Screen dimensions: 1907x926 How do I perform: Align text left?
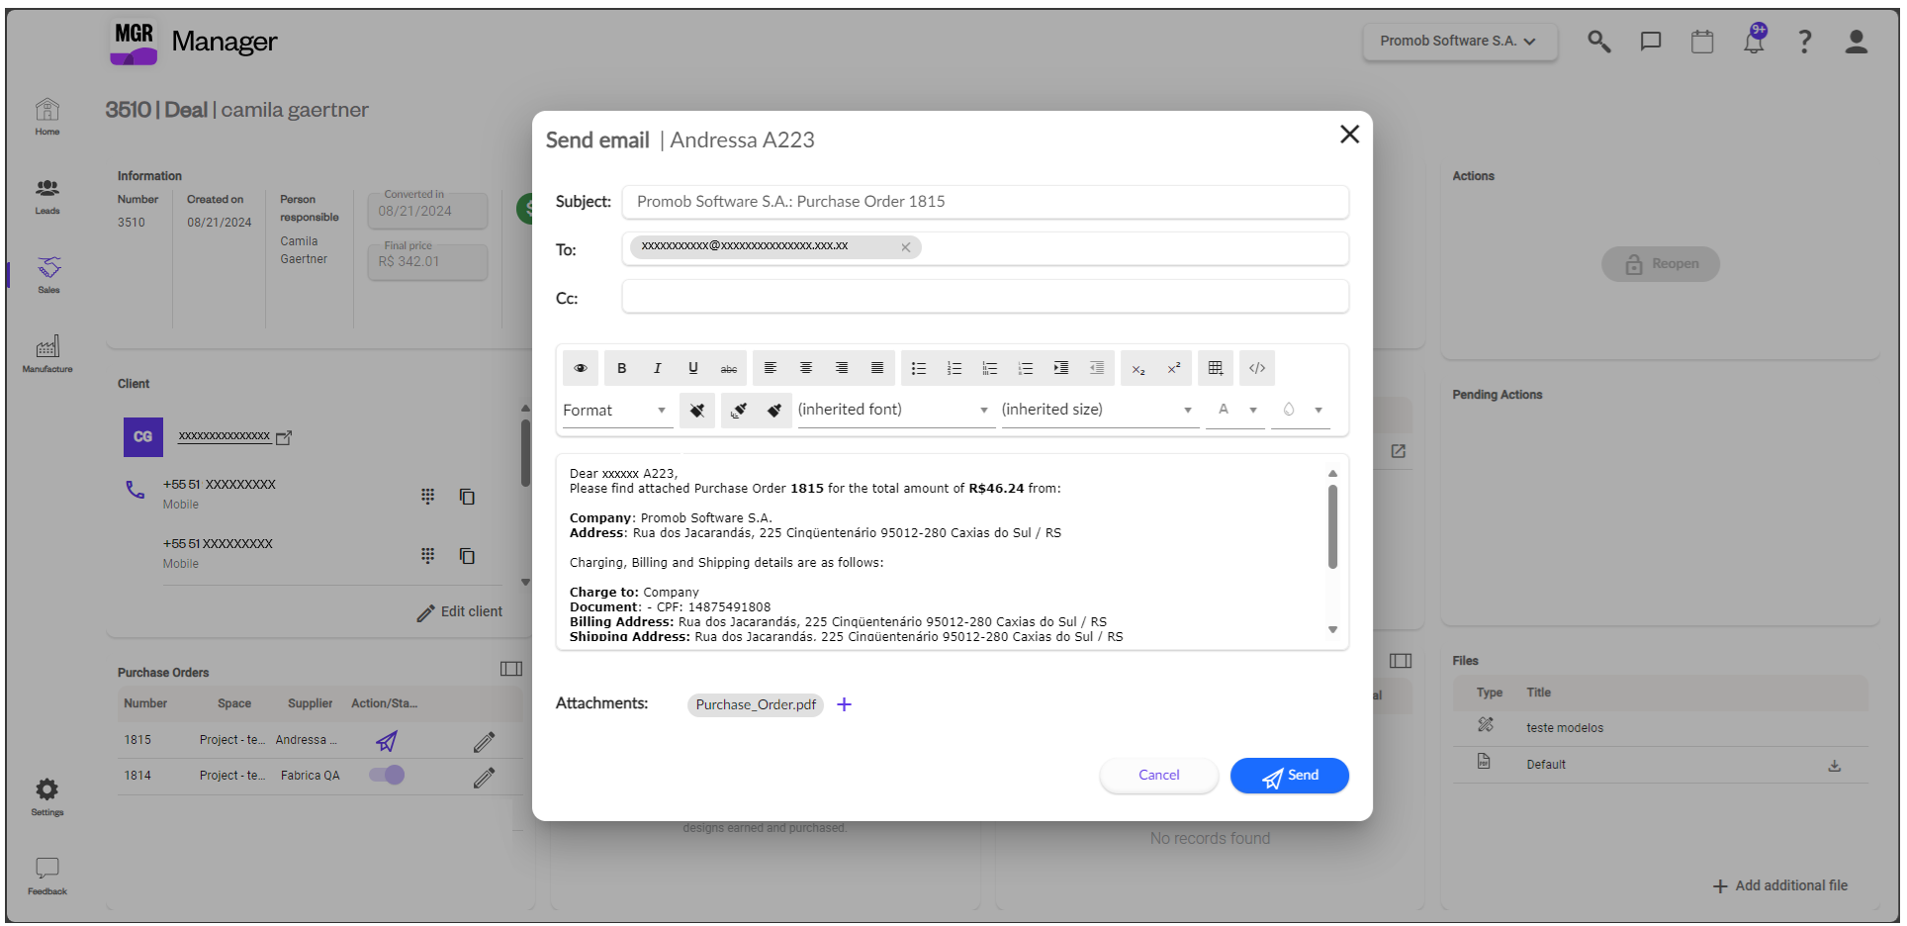pos(771,368)
